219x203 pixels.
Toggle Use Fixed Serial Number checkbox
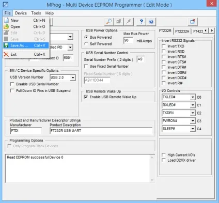86,66
